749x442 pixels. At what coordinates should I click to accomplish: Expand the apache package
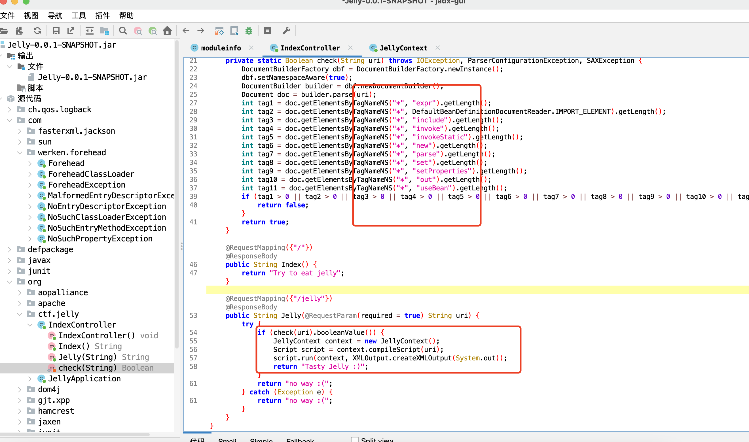(20, 303)
